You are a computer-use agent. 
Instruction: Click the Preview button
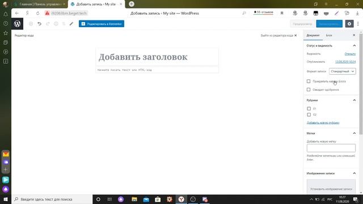302,24
